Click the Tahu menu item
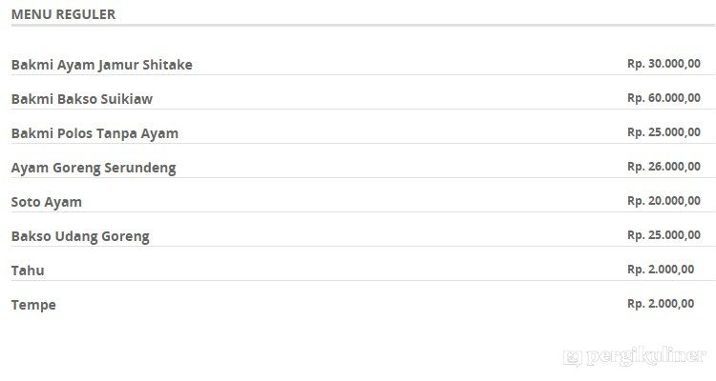This screenshot has width=716, height=381. click(x=28, y=271)
